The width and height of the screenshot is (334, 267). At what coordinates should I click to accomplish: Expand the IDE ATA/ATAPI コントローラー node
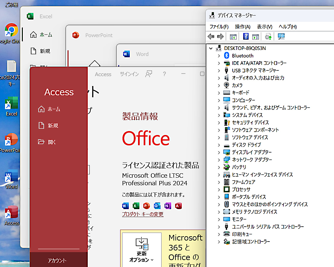point(219,63)
